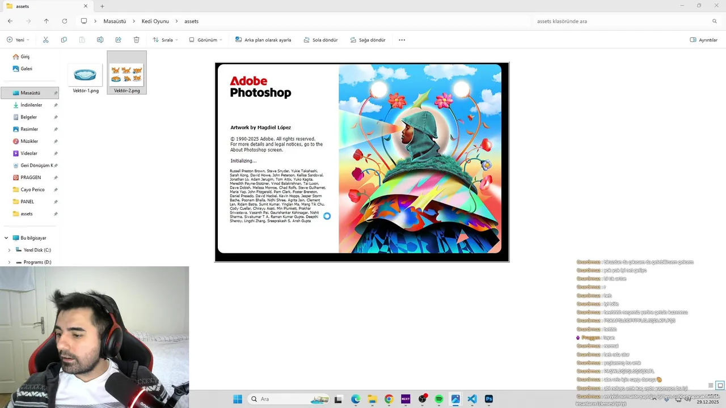This screenshot has height=408, width=726.
Task: Click the 29.12.2025 date in system tray
Action: (708, 402)
